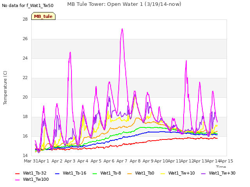
Task: Click the Apr 8 x-axis label
Action: [135, 161]
